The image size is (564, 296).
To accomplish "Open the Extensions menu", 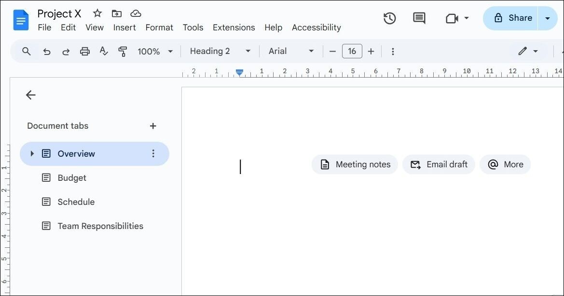I will pyautogui.click(x=234, y=27).
